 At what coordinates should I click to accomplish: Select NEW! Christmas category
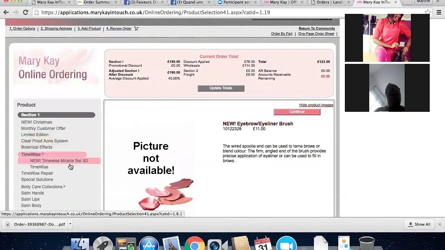[37, 122]
